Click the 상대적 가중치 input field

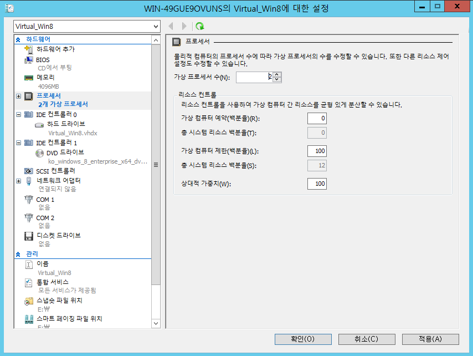tap(317, 184)
